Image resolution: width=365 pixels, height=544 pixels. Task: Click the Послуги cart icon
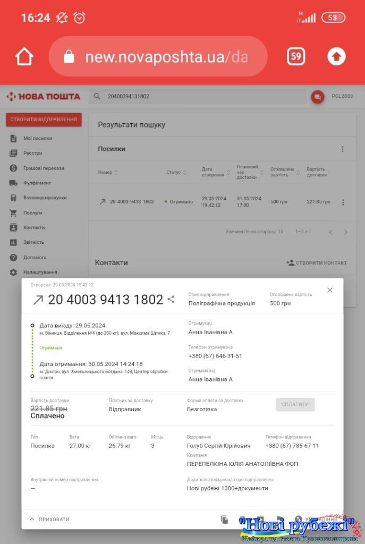13,213
